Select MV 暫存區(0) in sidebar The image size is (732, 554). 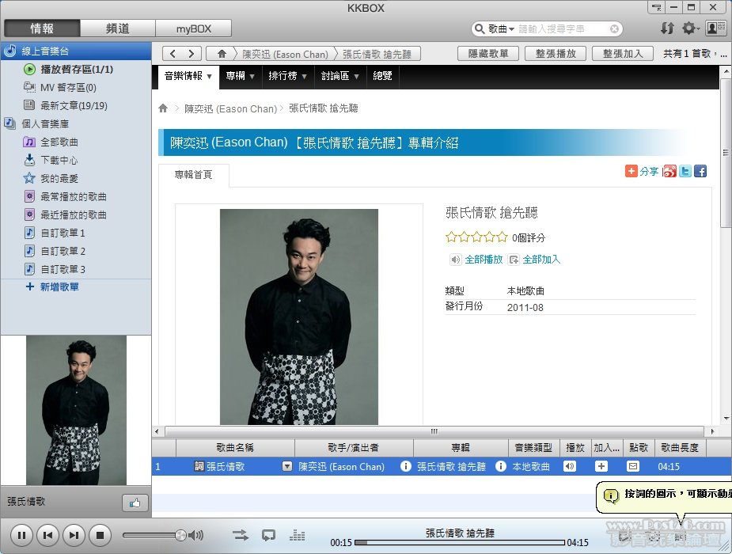(x=68, y=88)
